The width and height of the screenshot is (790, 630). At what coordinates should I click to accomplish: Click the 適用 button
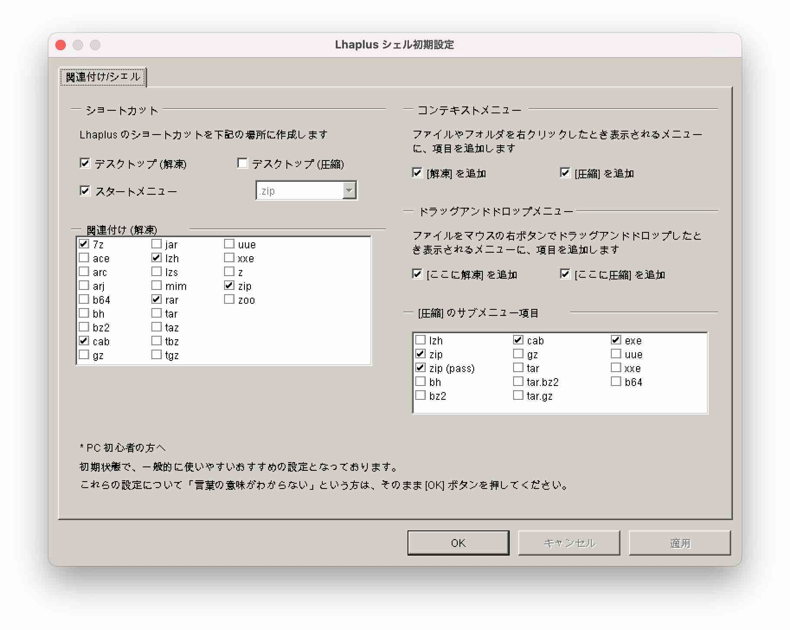click(x=680, y=543)
